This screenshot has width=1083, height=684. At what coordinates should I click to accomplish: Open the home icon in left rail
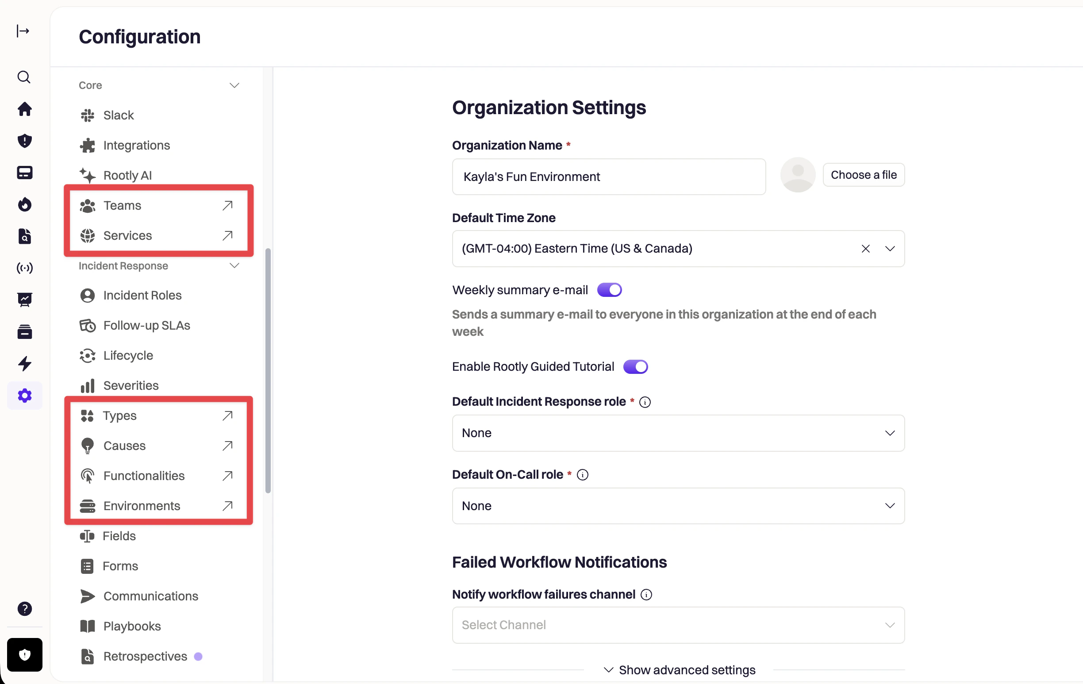tap(24, 109)
